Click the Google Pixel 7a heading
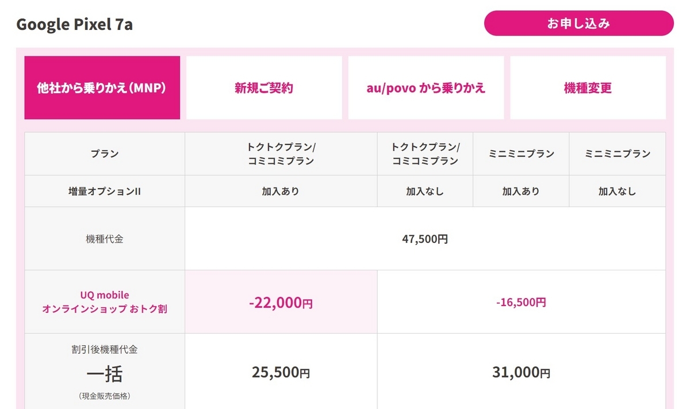 point(75,25)
